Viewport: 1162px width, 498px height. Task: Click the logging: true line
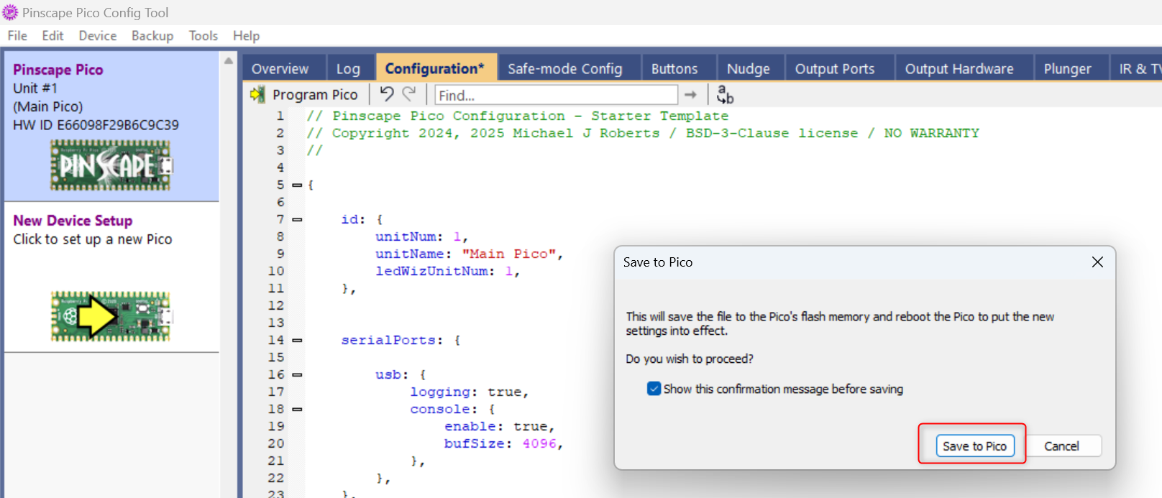pyautogui.click(x=470, y=392)
